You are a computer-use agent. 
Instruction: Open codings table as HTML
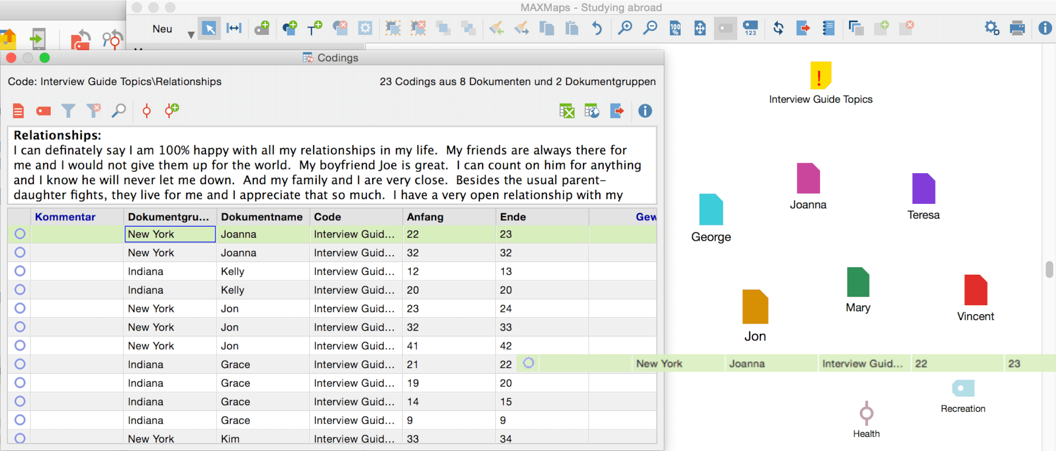point(592,111)
